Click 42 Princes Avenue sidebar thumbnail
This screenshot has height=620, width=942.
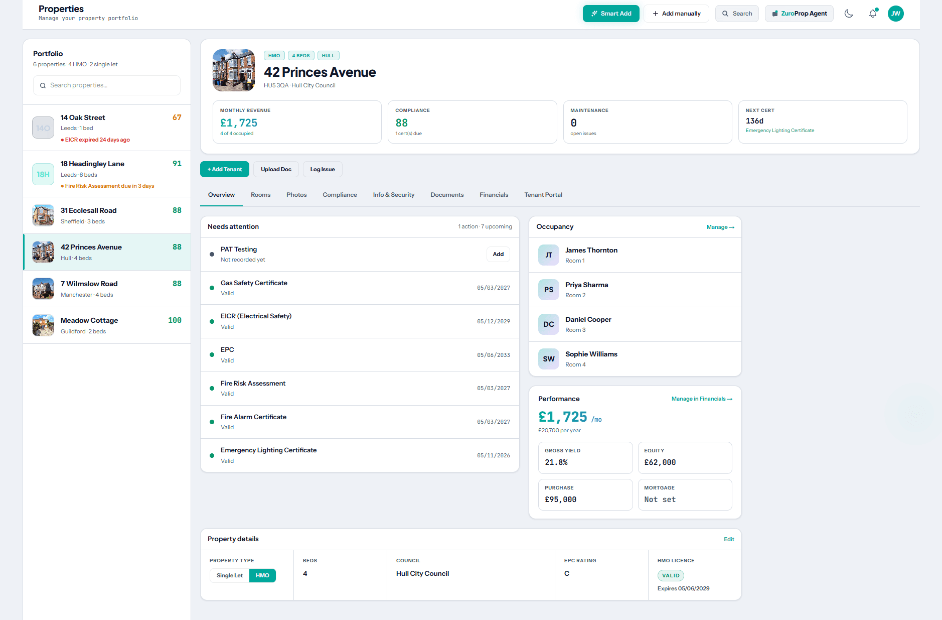(43, 252)
